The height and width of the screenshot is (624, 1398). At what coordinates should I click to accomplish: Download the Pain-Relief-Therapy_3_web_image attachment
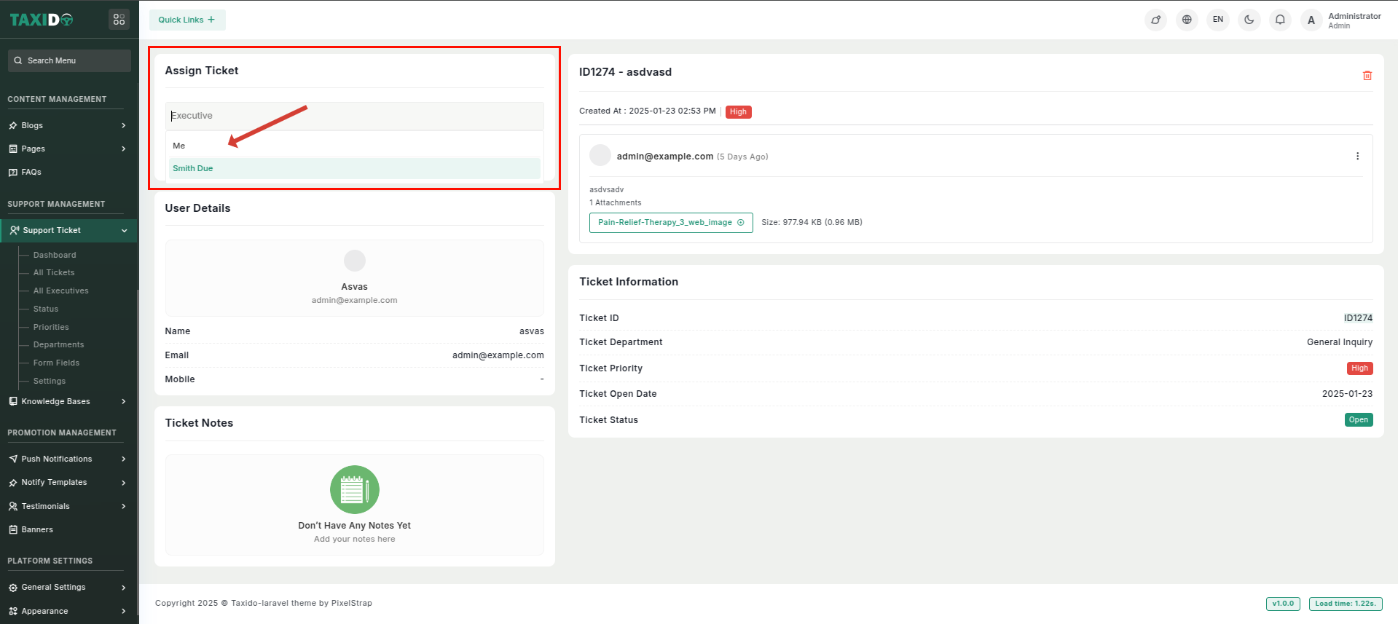point(670,223)
